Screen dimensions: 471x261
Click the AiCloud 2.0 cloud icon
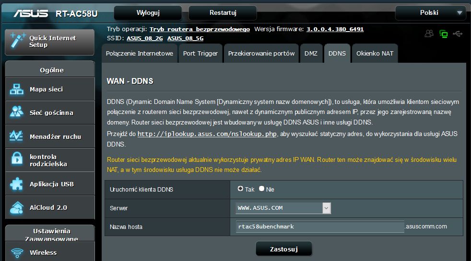(16, 207)
